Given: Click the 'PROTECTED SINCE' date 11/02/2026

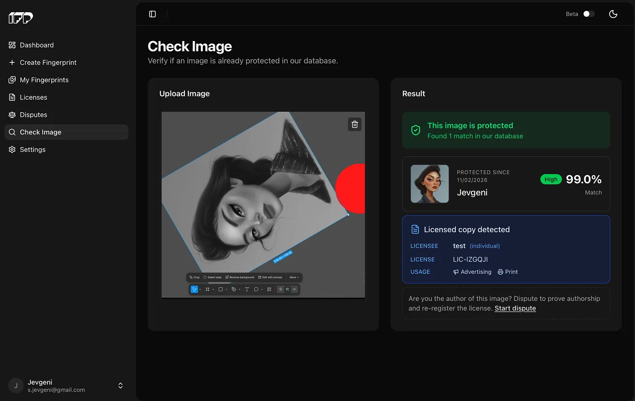Looking at the screenshot, I should click(472, 180).
